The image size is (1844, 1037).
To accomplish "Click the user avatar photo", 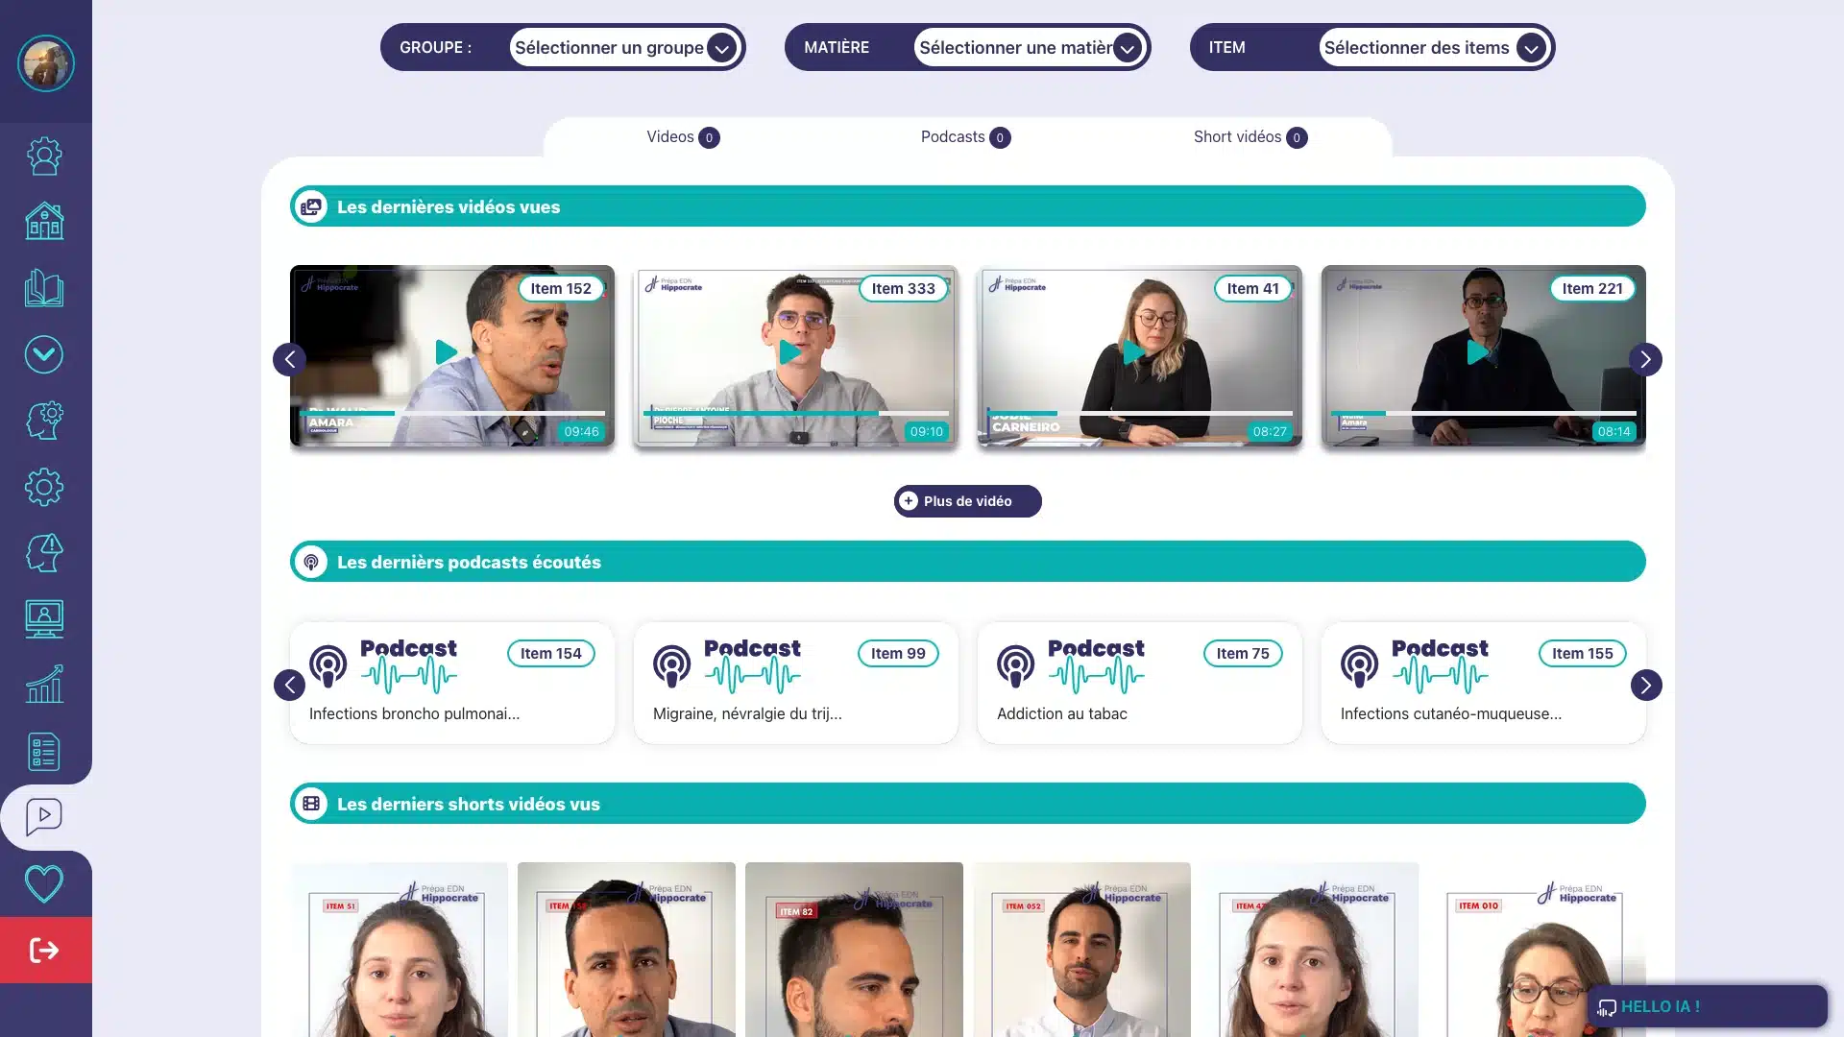I will pyautogui.click(x=45, y=63).
